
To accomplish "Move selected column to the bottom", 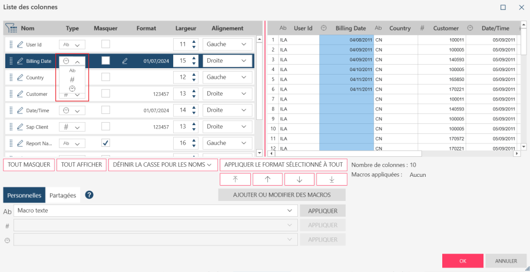I will (332, 179).
